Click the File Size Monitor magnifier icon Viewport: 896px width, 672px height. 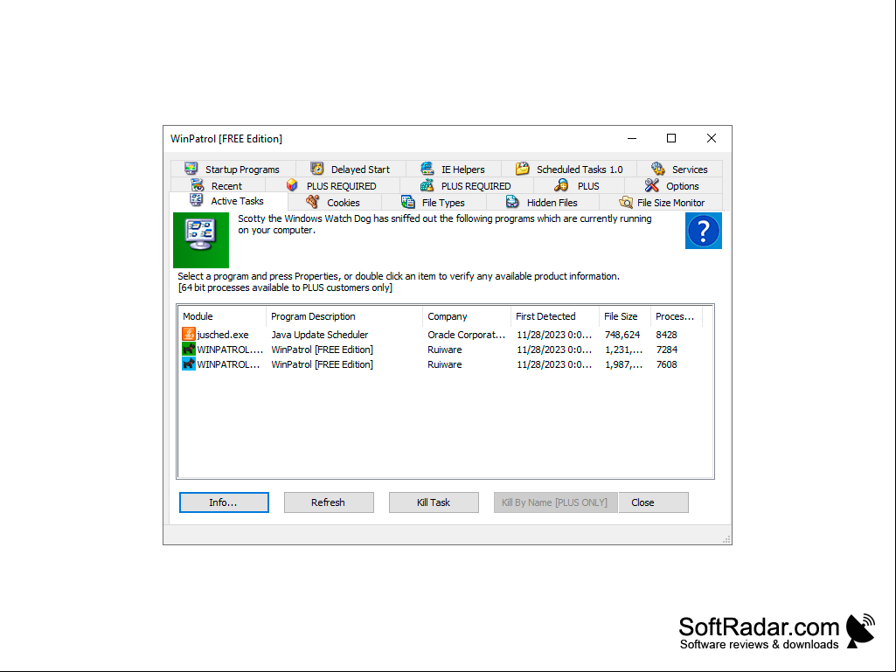click(x=626, y=202)
